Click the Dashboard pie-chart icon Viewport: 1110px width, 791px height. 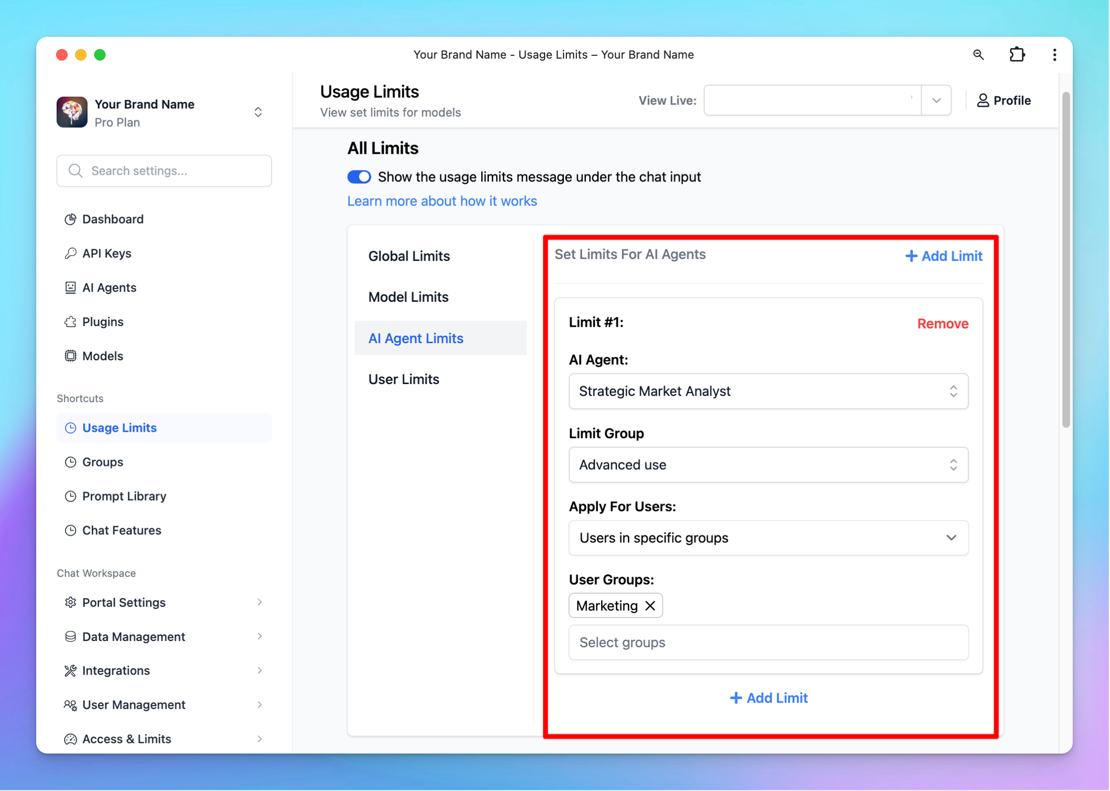click(70, 219)
